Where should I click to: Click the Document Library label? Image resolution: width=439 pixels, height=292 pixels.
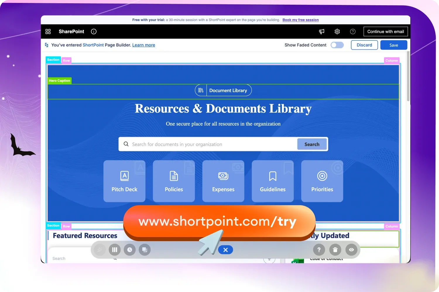point(228,90)
